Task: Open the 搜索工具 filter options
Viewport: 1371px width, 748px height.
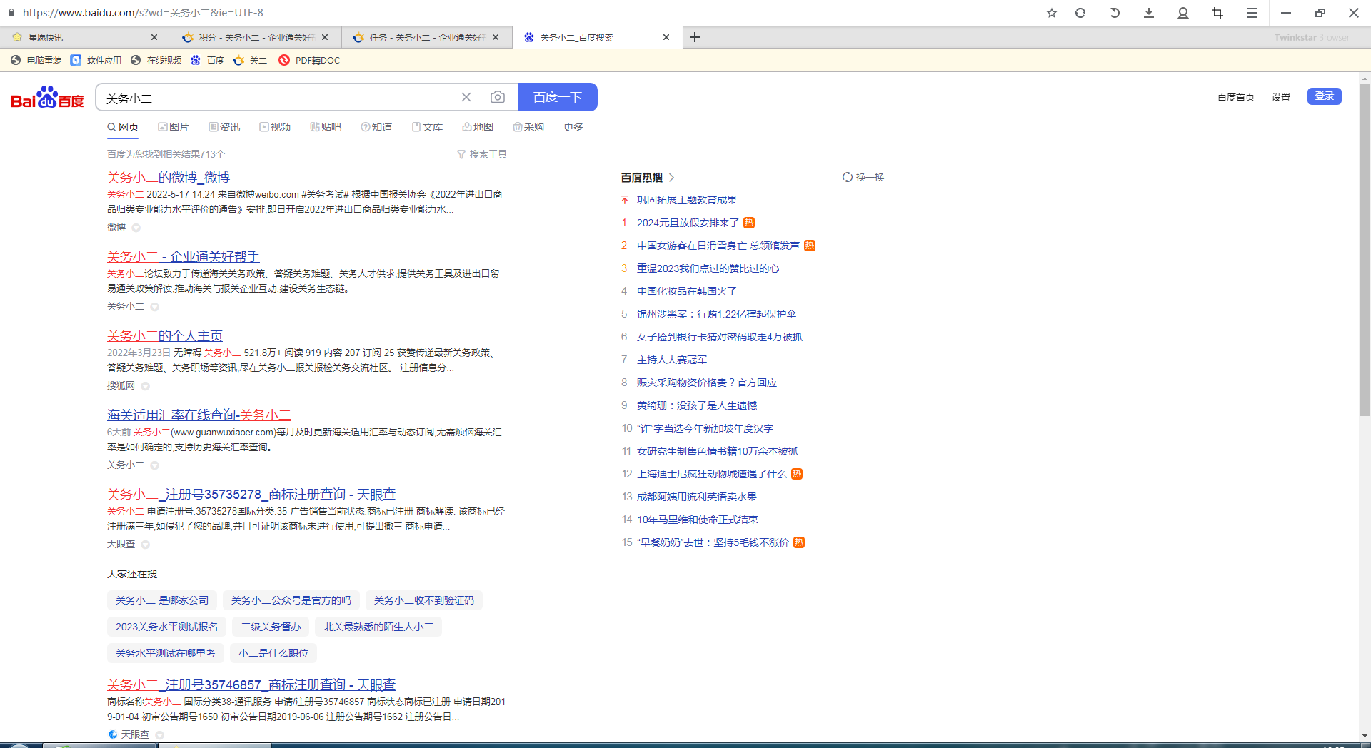Action: tap(482, 154)
